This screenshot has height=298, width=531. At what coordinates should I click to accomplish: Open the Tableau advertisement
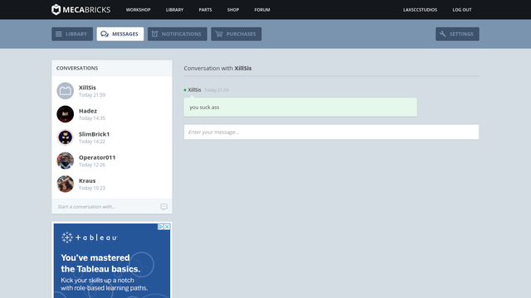coord(112,261)
